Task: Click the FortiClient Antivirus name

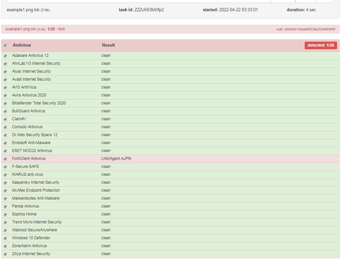Action: coord(29,159)
